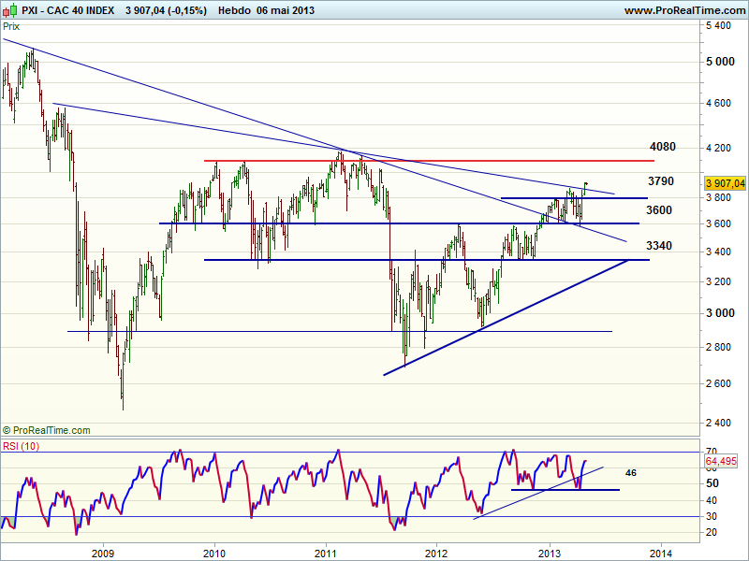The height and width of the screenshot is (561, 749).
Task: Click the 2013 marker on time axis
Action: click(x=550, y=551)
